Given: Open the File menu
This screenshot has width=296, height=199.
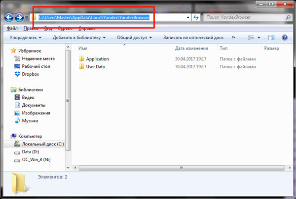Looking at the screenshot, I should pos(13,28).
